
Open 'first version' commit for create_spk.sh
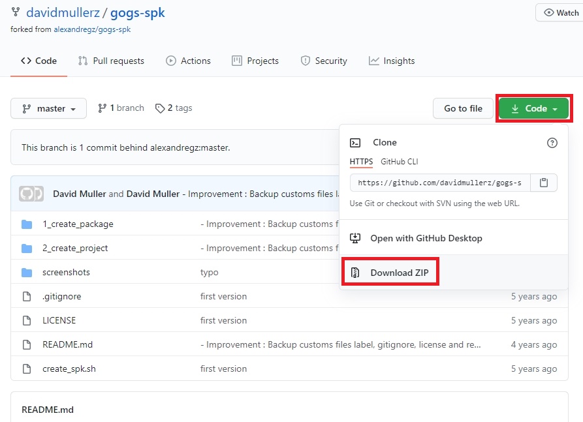(x=223, y=369)
